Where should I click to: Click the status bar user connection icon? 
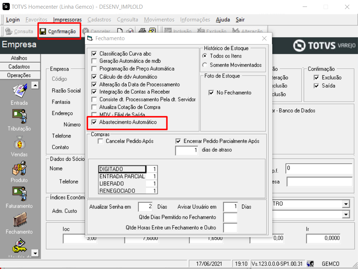[310, 264]
